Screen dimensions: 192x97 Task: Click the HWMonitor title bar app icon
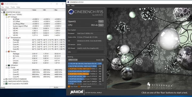2,4
